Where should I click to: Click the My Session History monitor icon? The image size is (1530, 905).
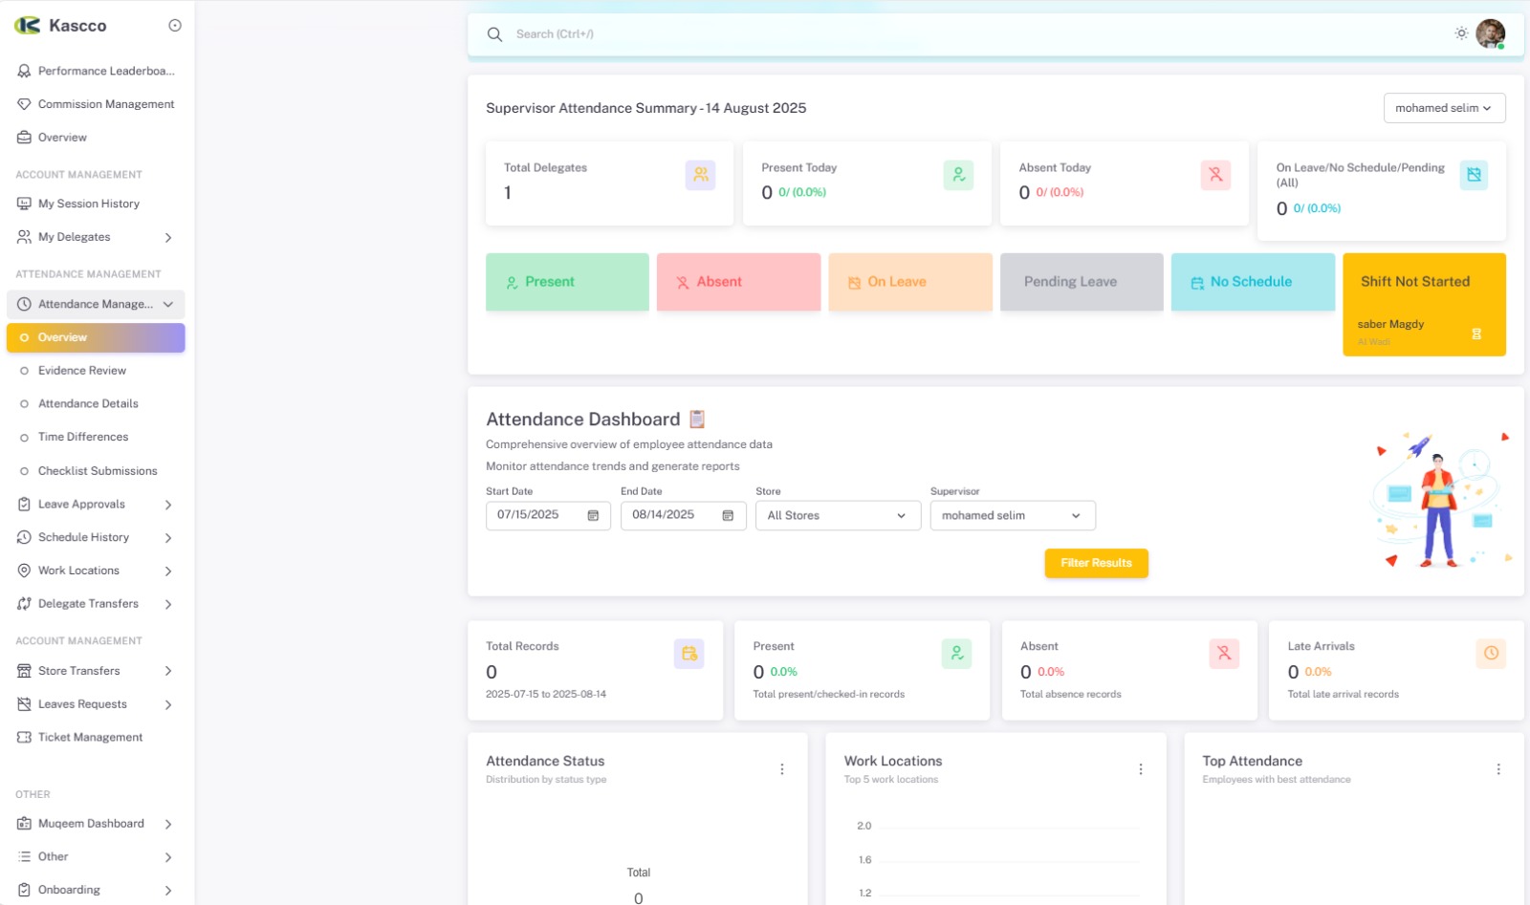(24, 204)
